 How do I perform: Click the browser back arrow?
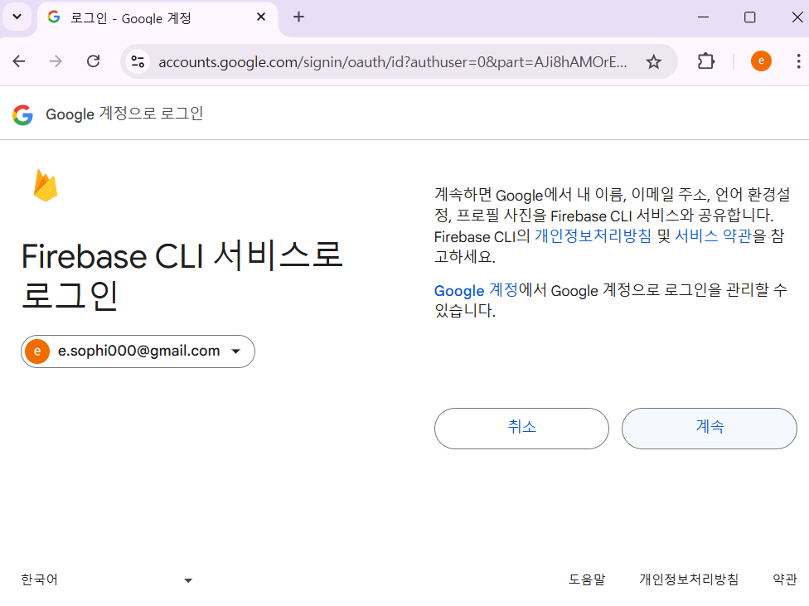pos(19,61)
